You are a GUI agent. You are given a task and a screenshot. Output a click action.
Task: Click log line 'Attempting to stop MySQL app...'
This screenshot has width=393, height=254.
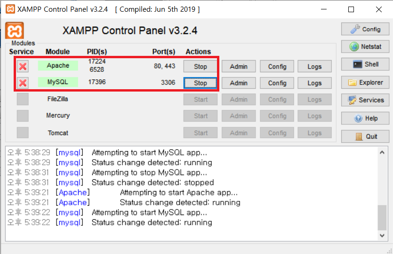[149, 172]
